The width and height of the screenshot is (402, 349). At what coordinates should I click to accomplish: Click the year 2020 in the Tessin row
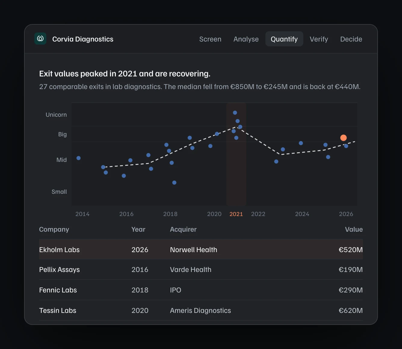(x=140, y=310)
